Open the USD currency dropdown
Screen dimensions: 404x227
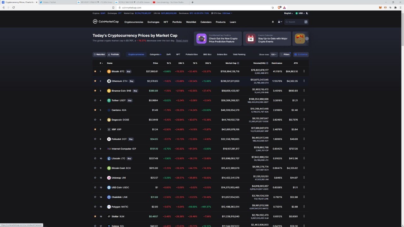300,13
